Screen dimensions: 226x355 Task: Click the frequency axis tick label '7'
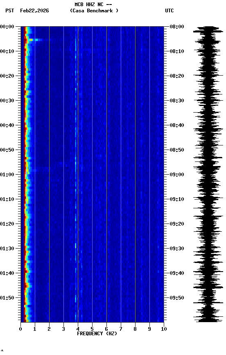click(x=121, y=329)
